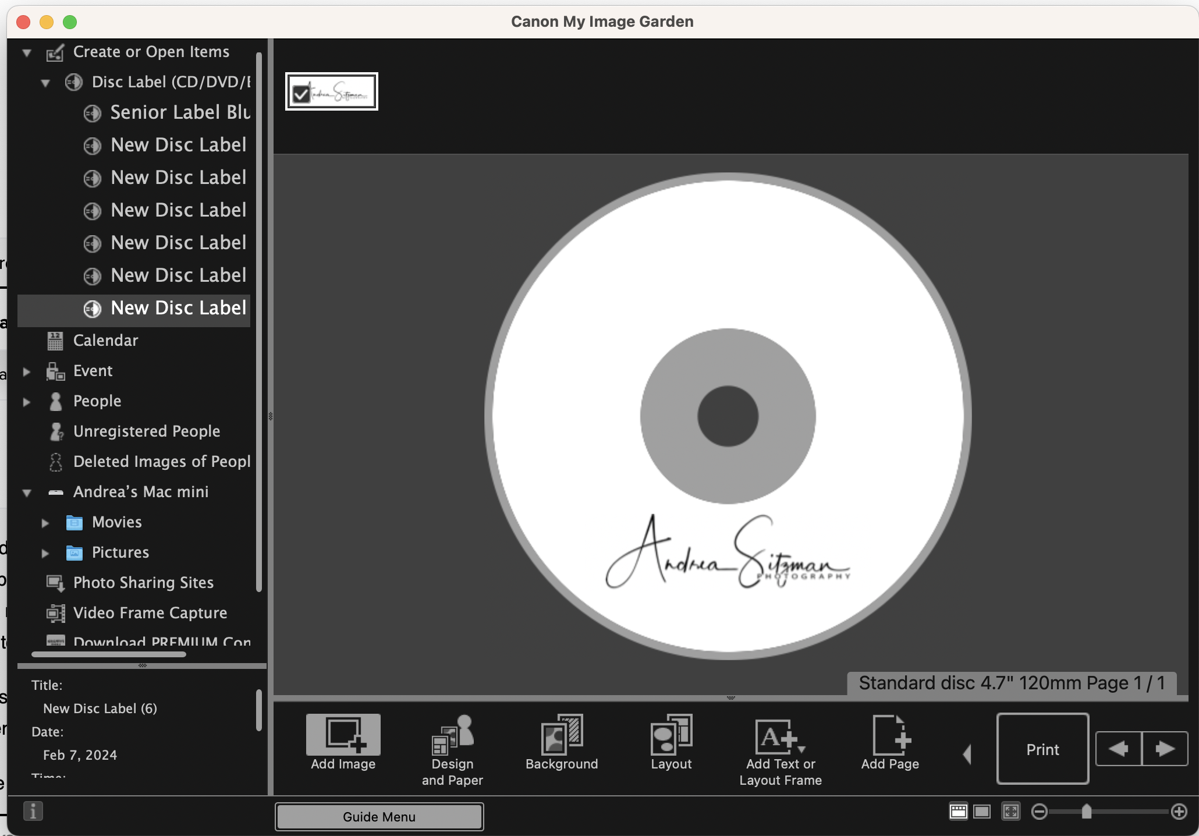
Task: Open the information panel at bottom left
Action: click(33, 811)
